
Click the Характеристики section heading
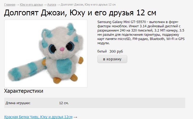(x=24, y=91)
